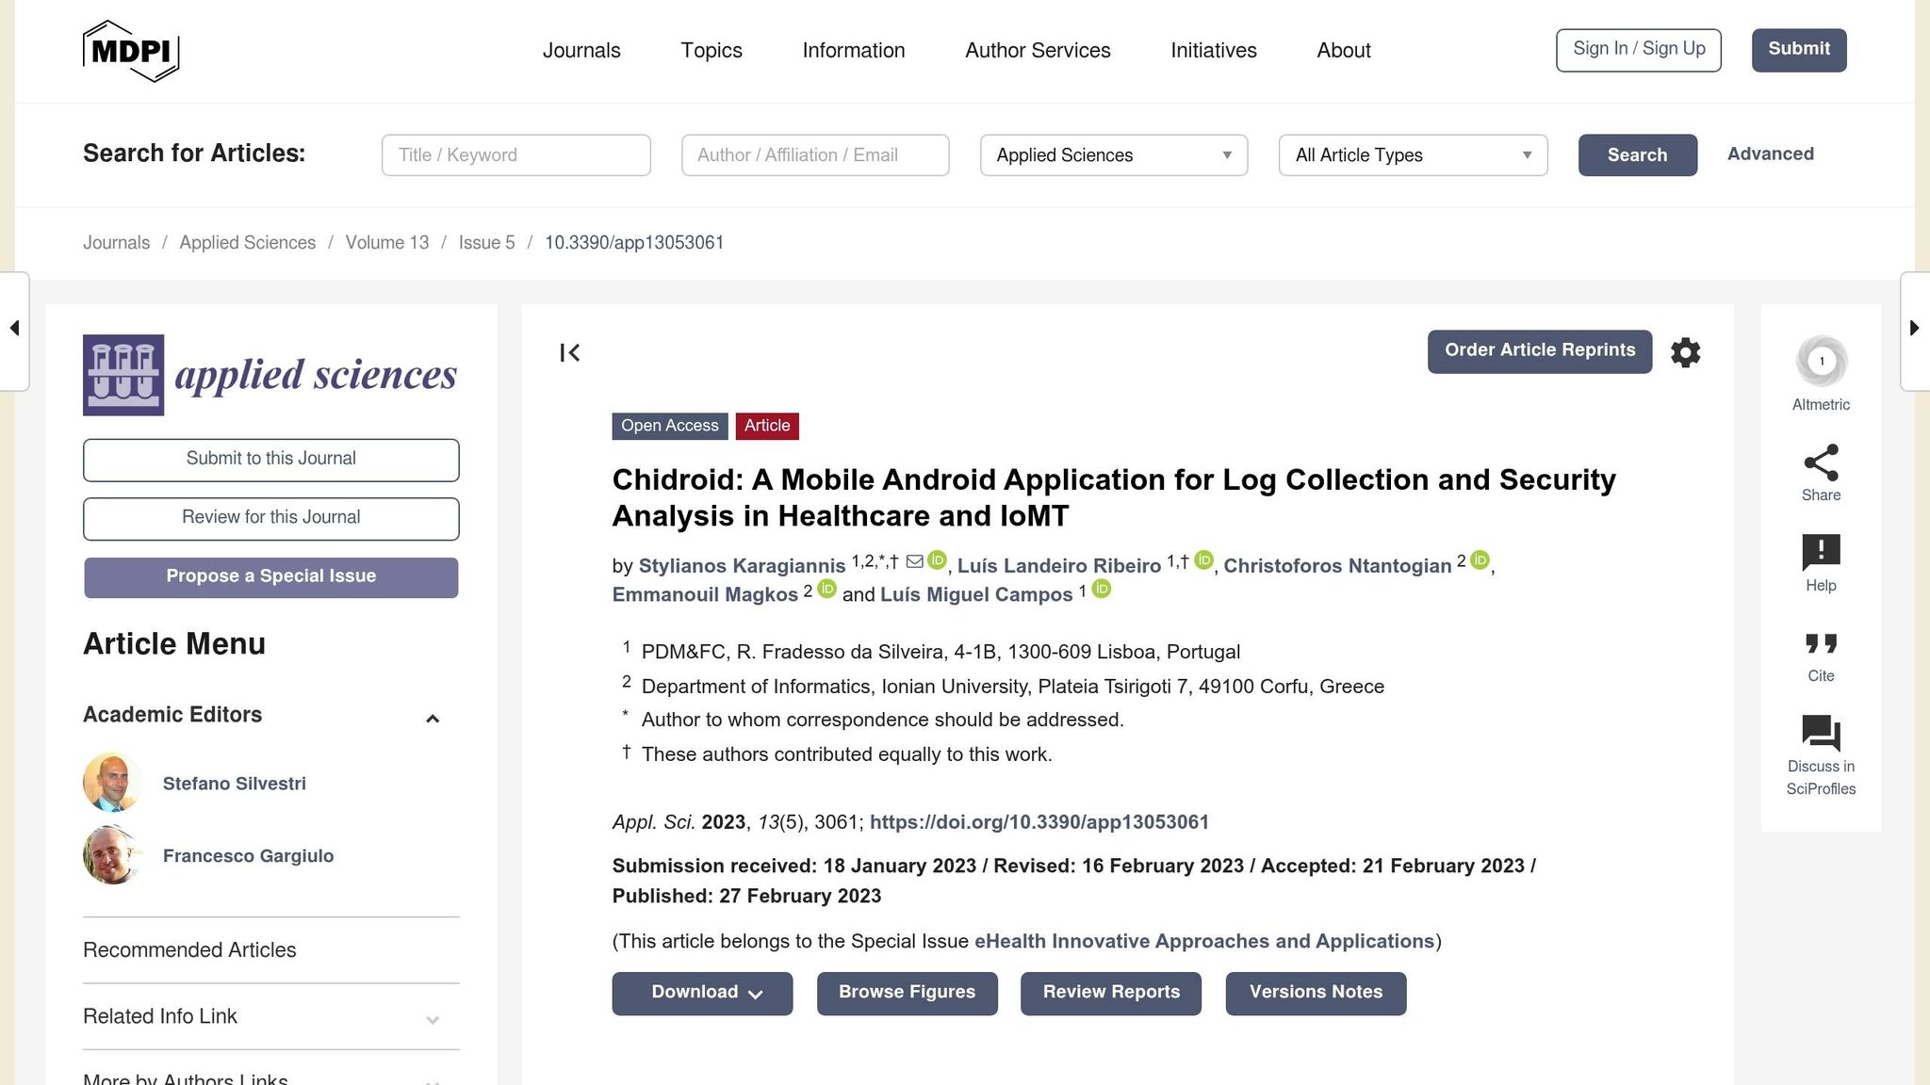1930x1085 pixels.
Task: Collapse the Academic Editors section
Action: click(x=433, y=720)
